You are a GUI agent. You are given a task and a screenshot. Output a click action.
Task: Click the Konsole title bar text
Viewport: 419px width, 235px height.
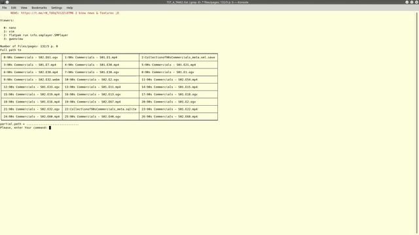(x=208, y=2)
